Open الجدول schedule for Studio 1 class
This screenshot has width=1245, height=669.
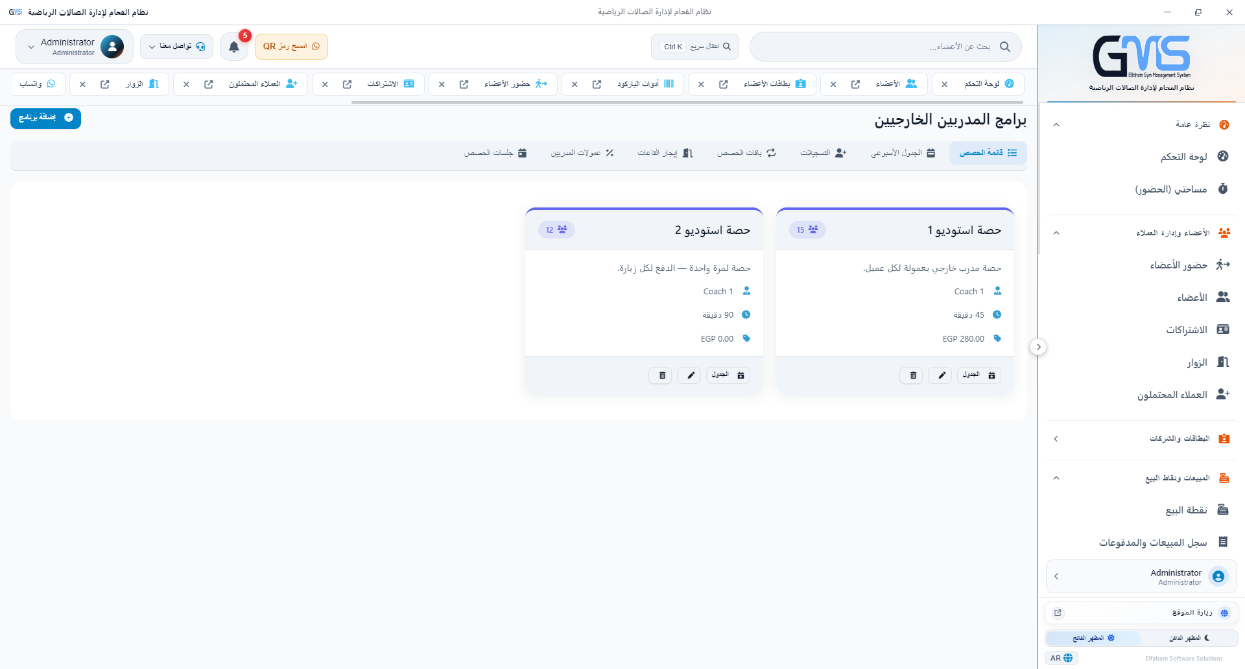[x=979, y=375]
